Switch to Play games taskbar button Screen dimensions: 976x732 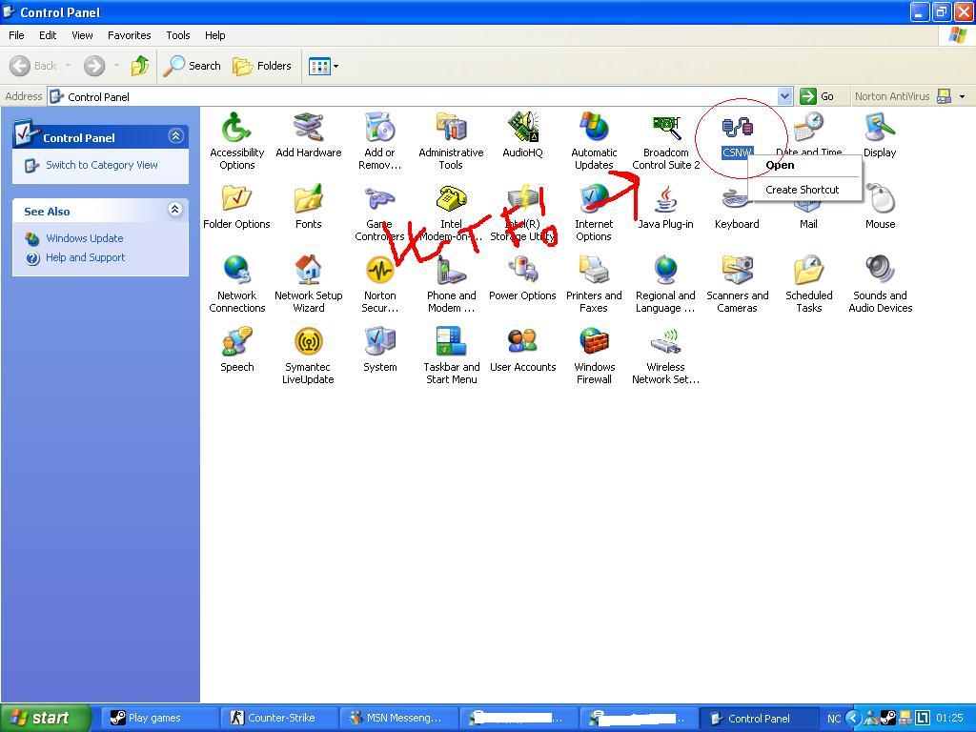coord(159,719)
